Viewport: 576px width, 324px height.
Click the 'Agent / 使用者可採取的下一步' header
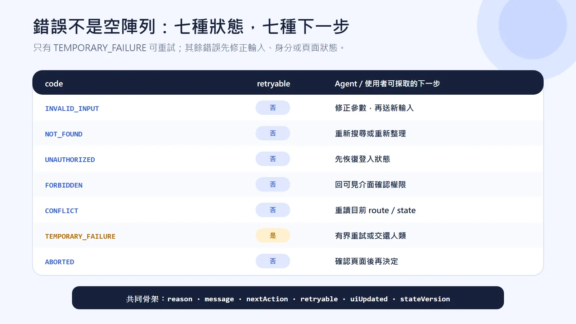point(387,84)
